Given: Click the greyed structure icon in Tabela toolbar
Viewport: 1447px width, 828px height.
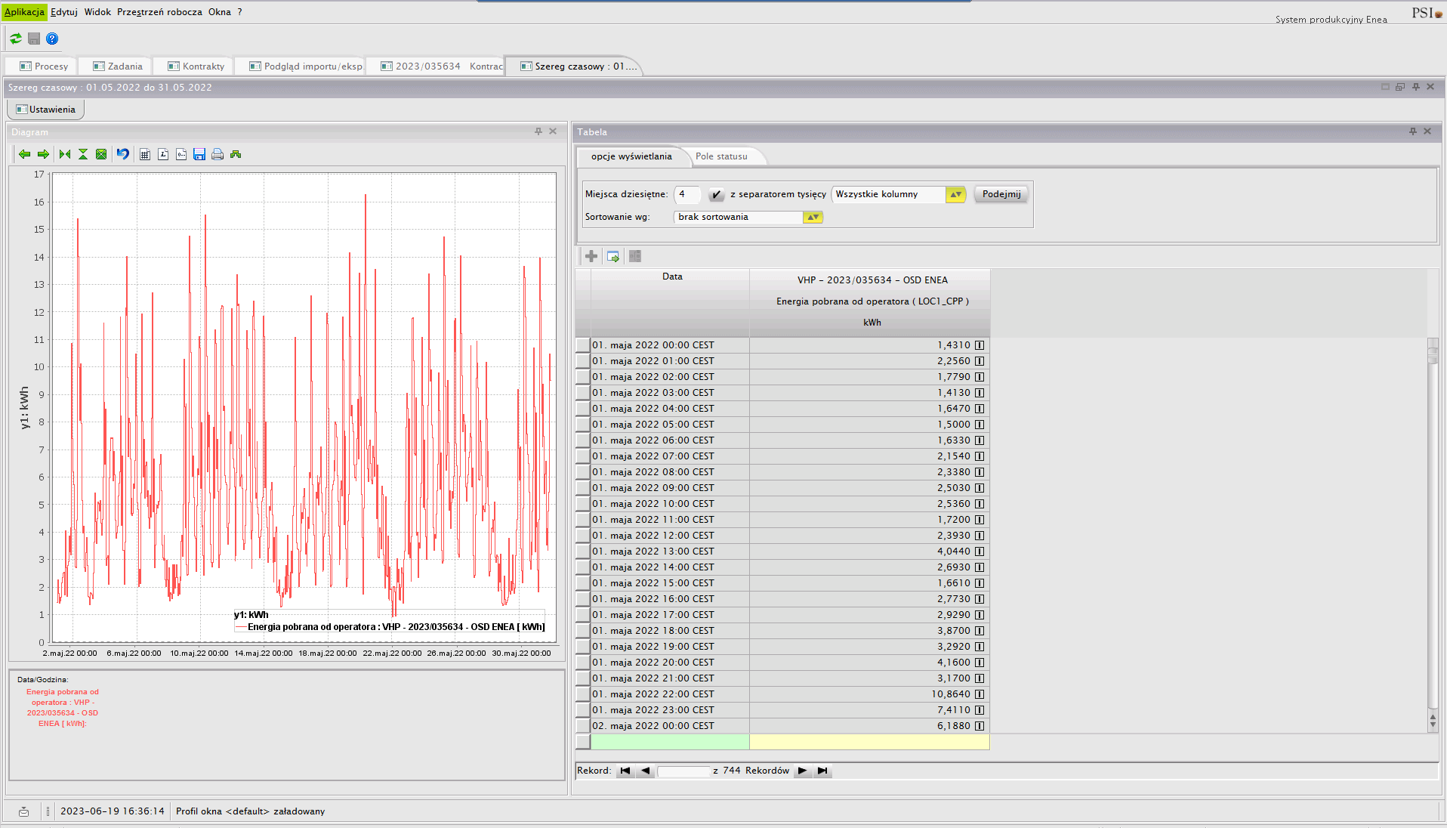Looking at the screenshot, I should 635,256.
